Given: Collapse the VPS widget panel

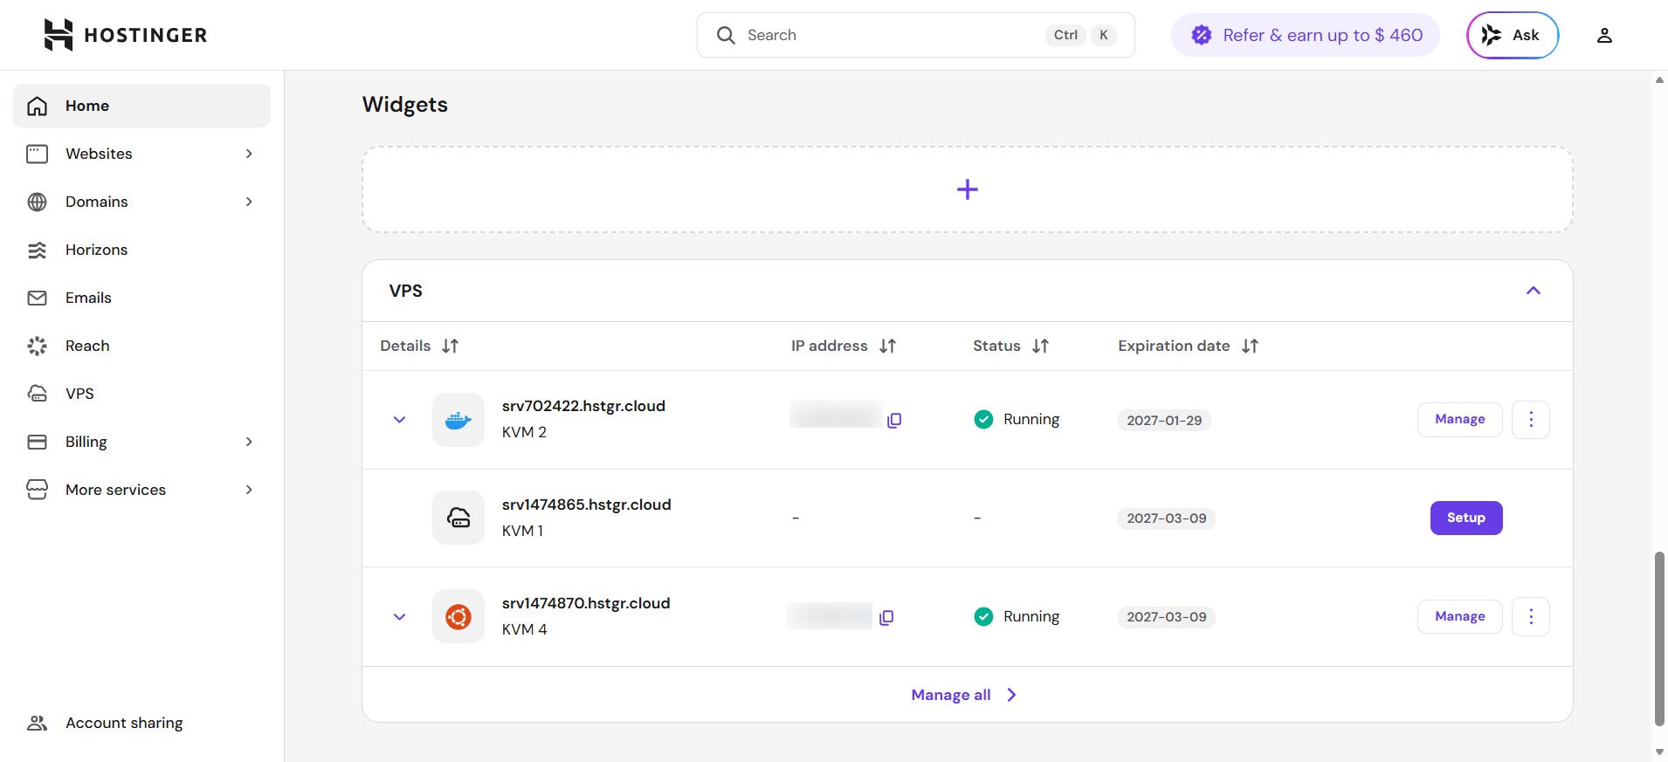Looking at the screenshot, I should click(1534, 291).
